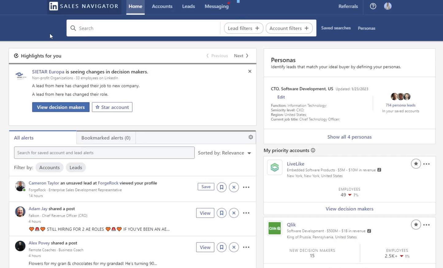This screenshot has height=268, width=443.
Task: Go to Previous highlight
Action: point(217,56)
